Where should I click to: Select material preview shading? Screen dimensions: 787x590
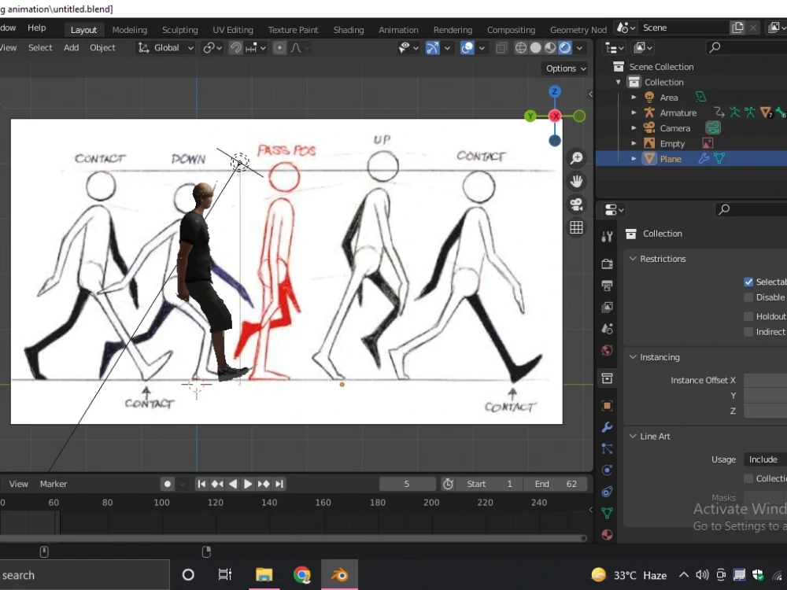[550, 48]
